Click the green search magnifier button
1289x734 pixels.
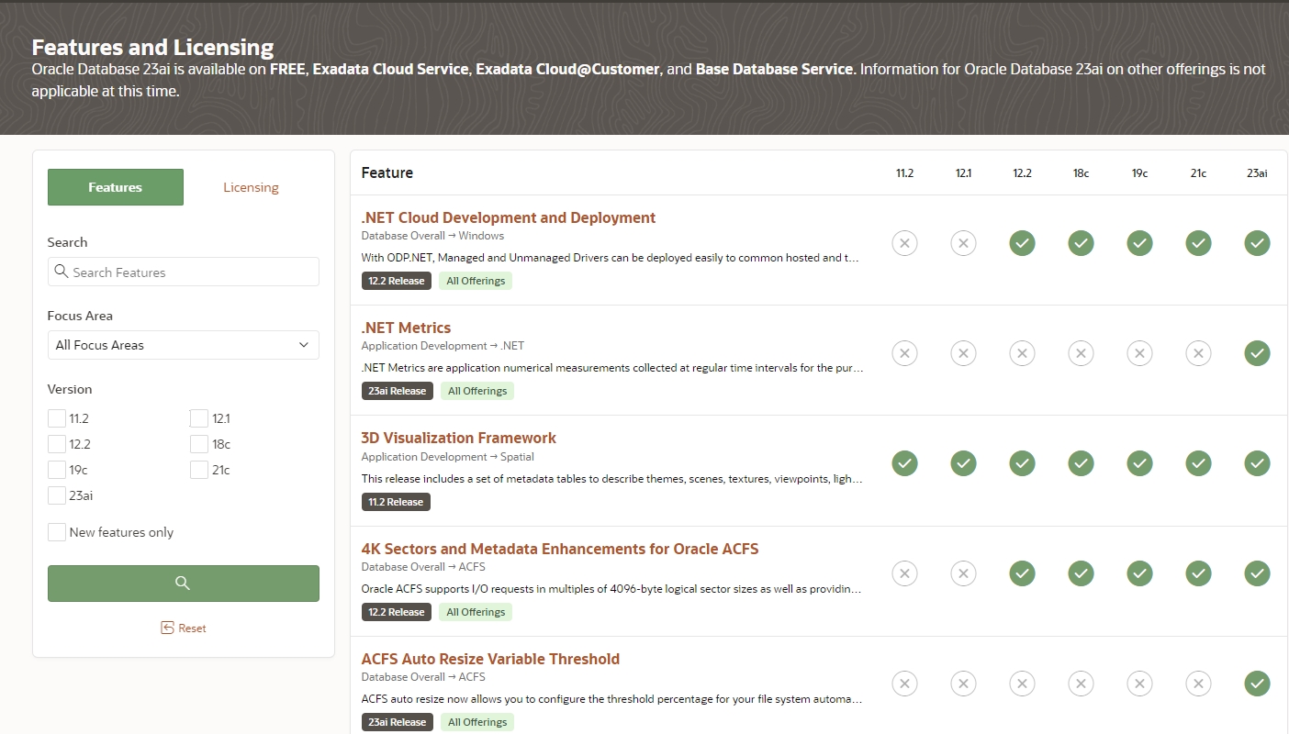pyautogui.click(x=183, y=584)
